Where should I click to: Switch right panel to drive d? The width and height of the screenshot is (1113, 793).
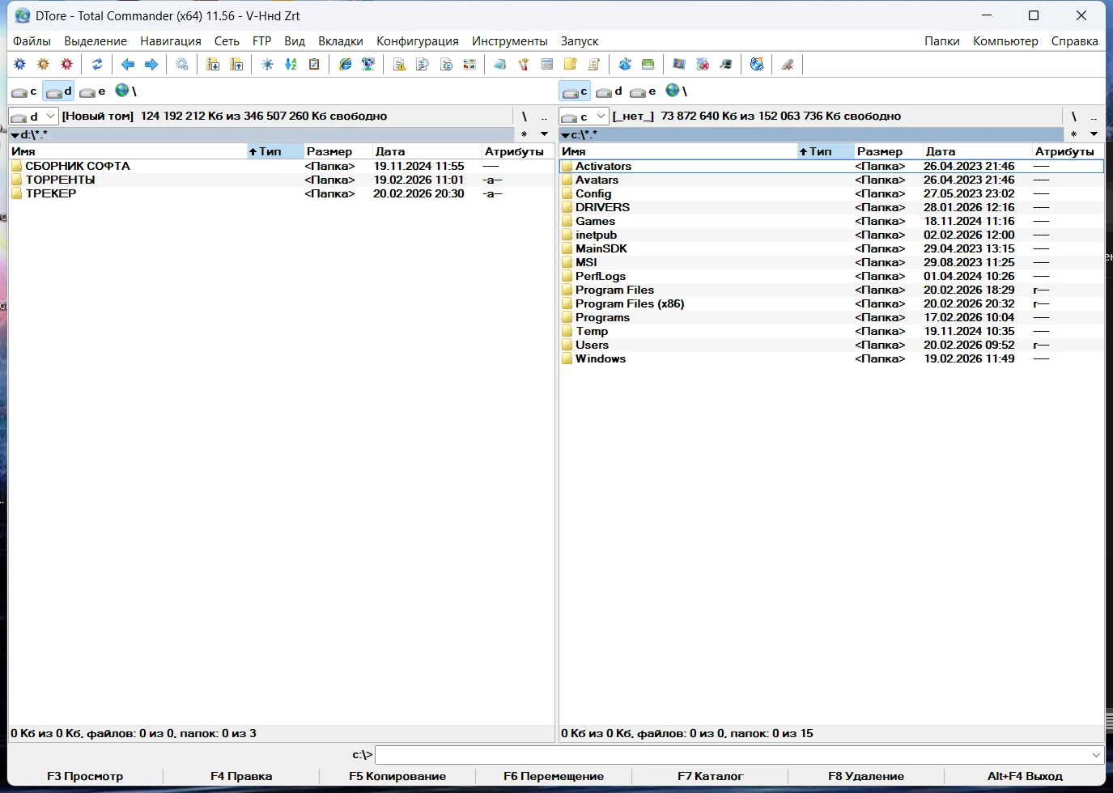(x=610, y=91)
